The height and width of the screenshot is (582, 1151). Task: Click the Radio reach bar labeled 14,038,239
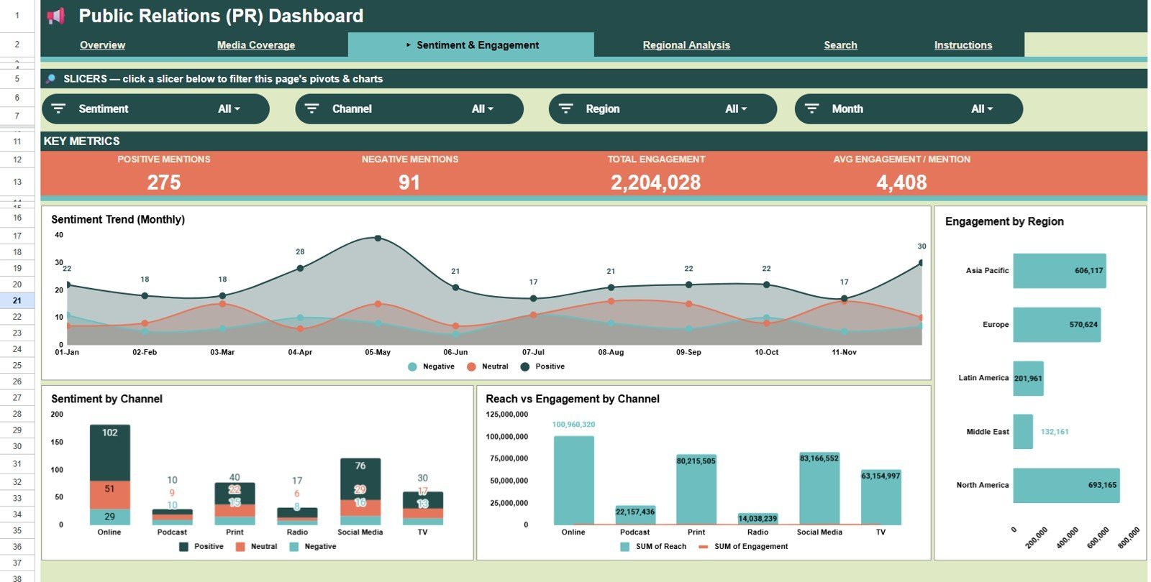point(758,518)
